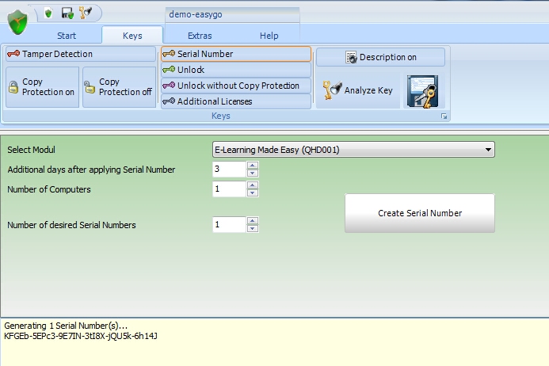Turn Copy Protection on
The width and height of the screenshot is (549, 366).
point(42,87)
